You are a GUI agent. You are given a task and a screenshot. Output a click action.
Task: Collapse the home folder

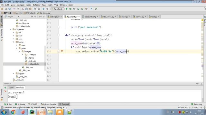[x=14, y=42]
